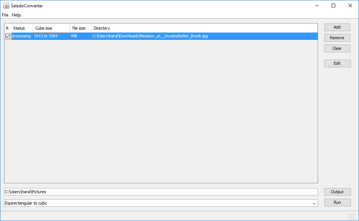Screen dimensions: 359x221
Task: Click the Status column header
Action: point(22,28)
